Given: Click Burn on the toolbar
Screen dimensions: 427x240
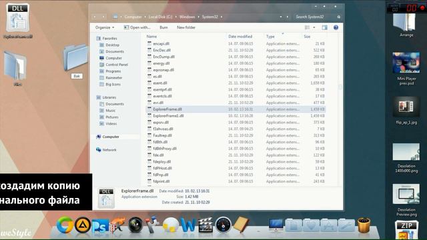Looking at the screenshot, I should pyautogui.click(x=163, y=27).
